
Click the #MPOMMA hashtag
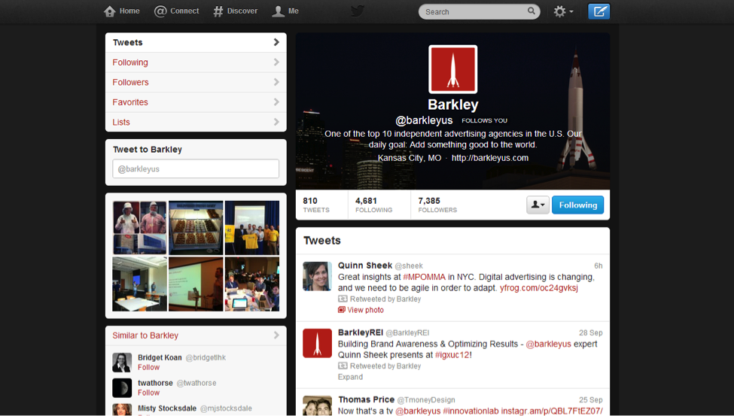424,277
